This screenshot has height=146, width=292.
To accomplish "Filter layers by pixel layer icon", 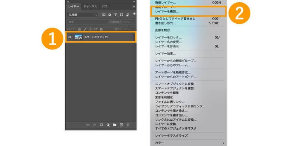I will [x=104, y=15].
